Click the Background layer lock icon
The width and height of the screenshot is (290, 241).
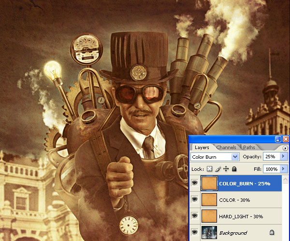point(272,232)
